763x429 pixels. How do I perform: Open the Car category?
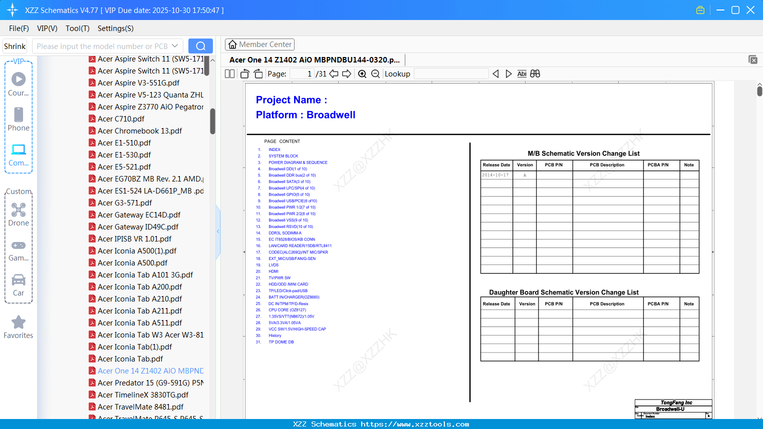[19, 285]
